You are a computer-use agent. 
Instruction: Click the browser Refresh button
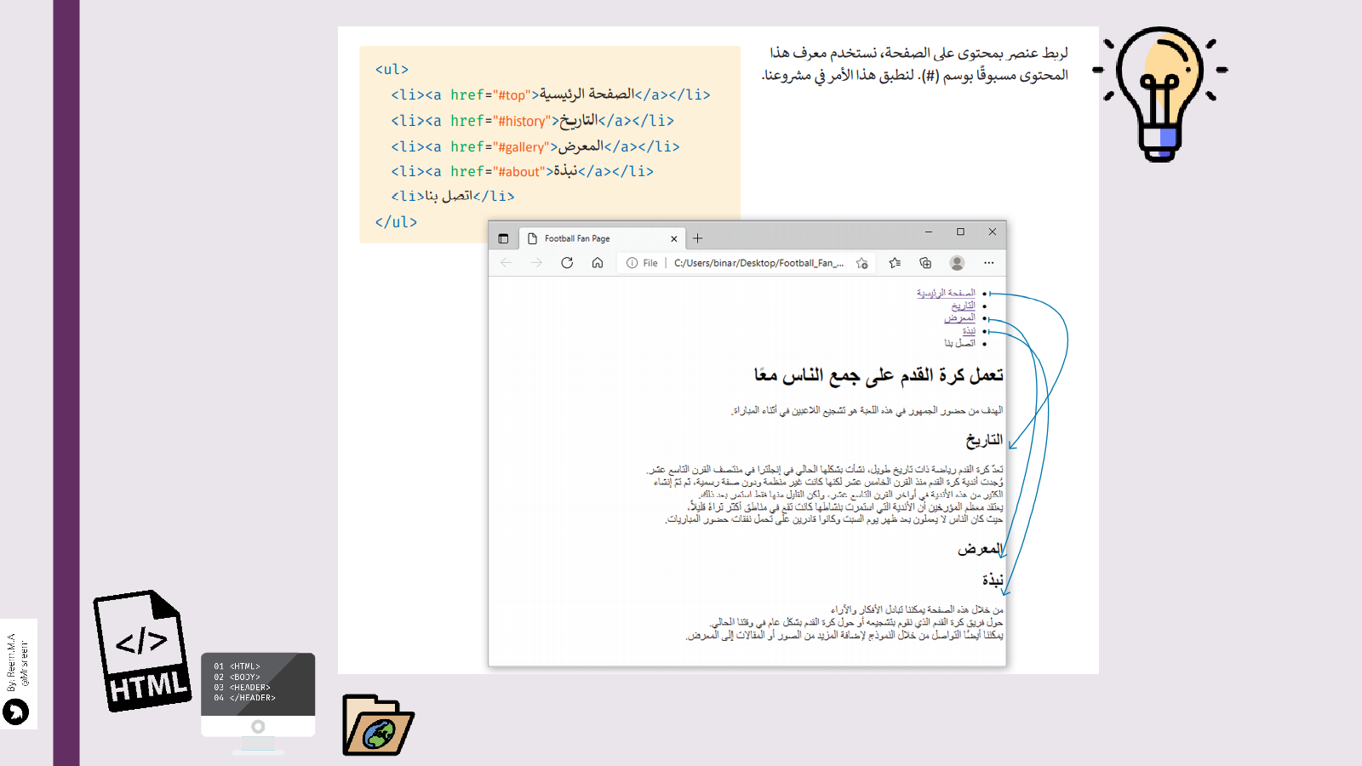[567, 263]
